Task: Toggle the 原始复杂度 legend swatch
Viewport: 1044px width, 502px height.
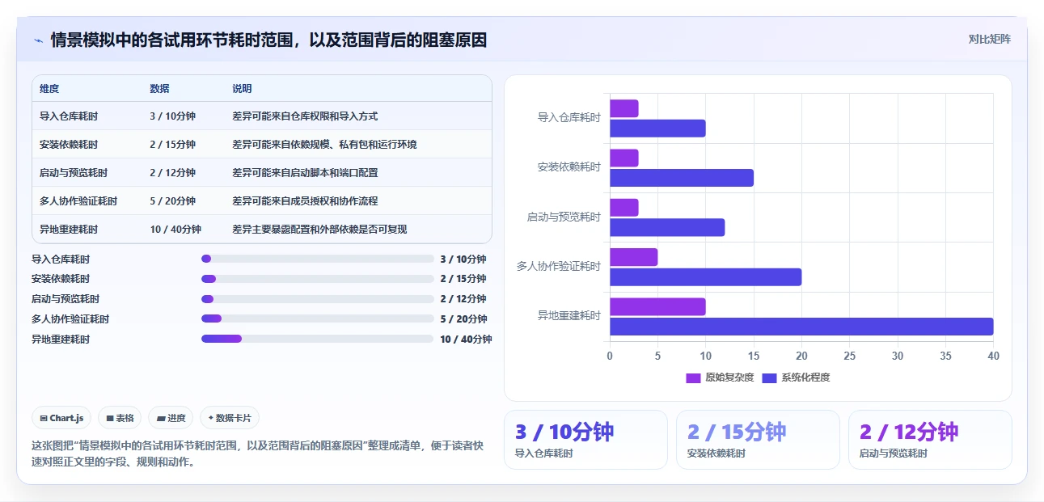Action: coord(693,378)
